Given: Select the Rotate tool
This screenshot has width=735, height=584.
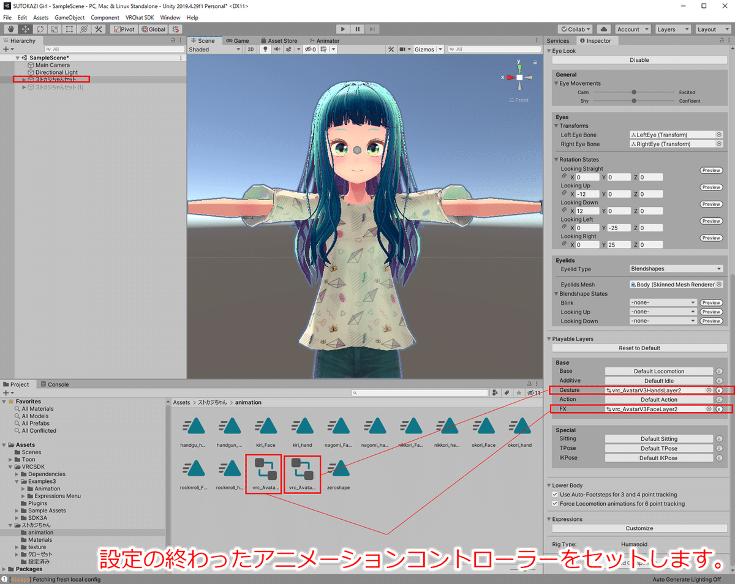Looking at the screenshot, I should coord(40,29).
